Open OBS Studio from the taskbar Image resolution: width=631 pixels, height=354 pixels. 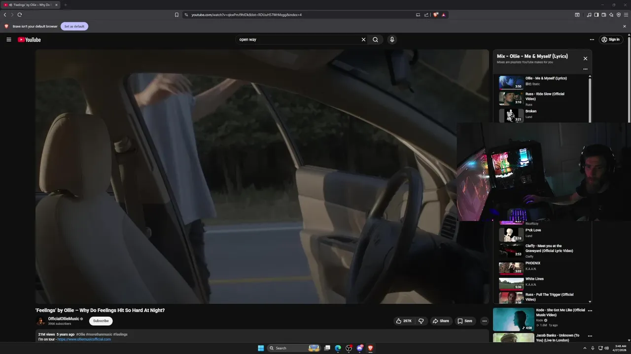click(349, 348)
